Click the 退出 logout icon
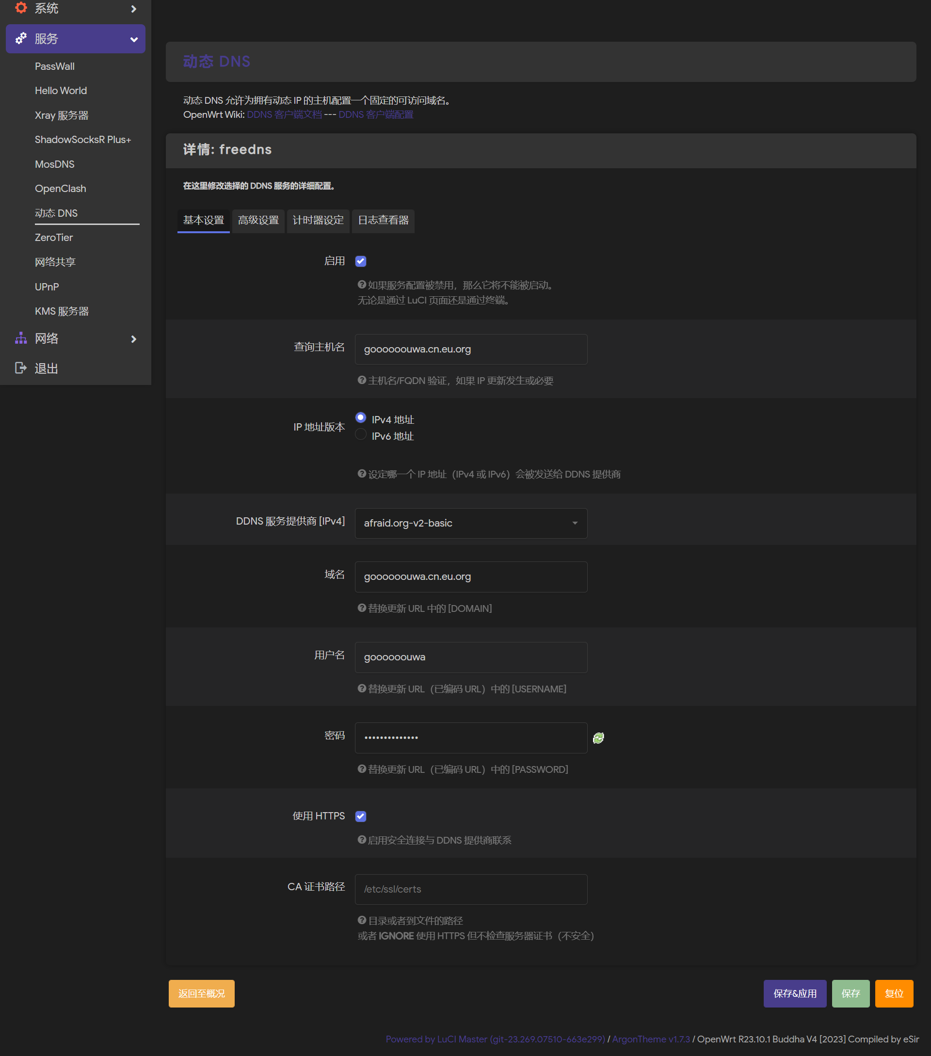Image resolution: width=931 pixels, height=1056 pixels. pos(21,368)
